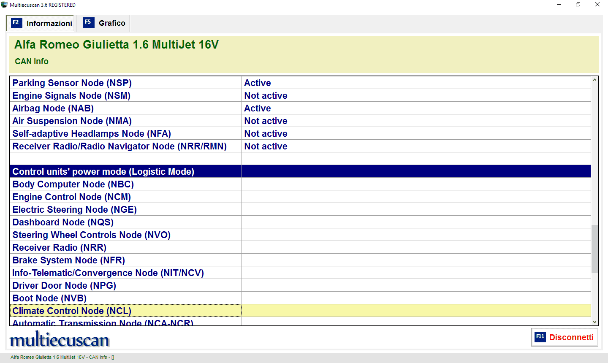608x363 pixels.
Task: Click the F11 key icon
Action: pos(540,337)
